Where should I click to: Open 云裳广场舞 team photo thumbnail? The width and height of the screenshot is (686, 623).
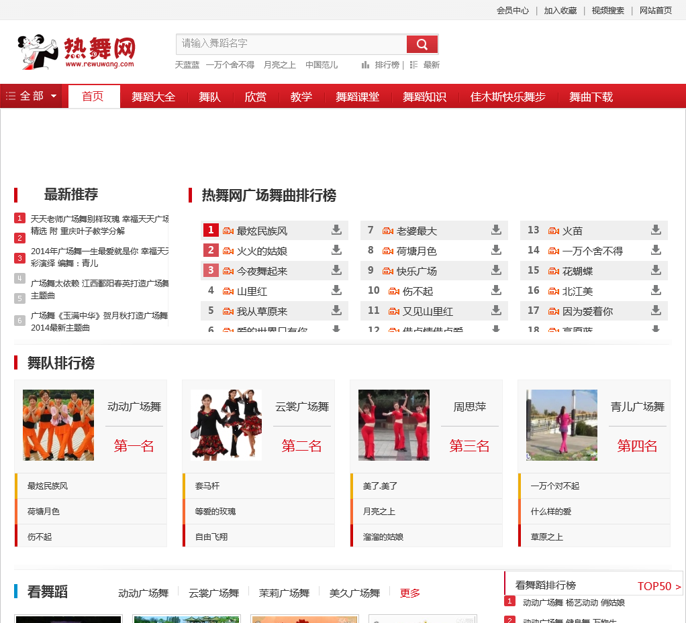[x=226, y=425]
